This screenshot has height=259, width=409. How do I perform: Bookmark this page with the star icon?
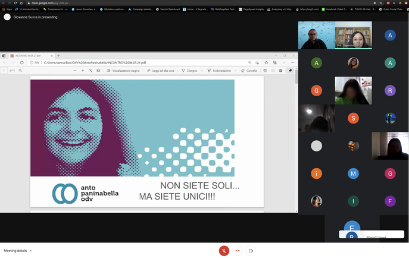pos(381,3)
